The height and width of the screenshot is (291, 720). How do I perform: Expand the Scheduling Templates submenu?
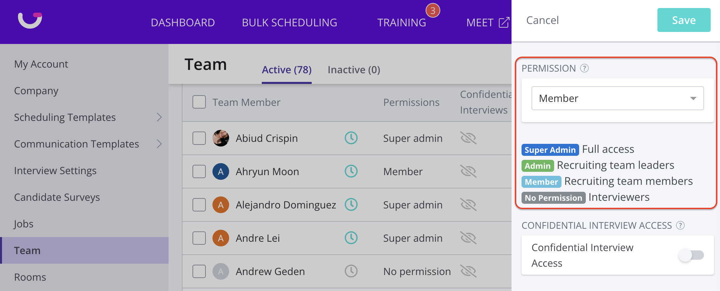tap(159, 117)
